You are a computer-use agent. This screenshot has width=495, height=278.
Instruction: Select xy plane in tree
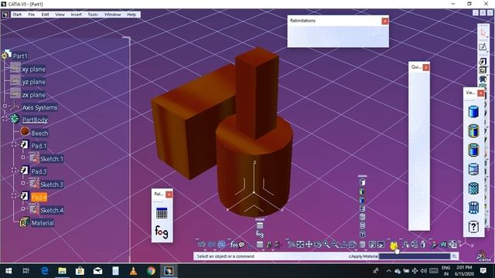coord(33,69)
